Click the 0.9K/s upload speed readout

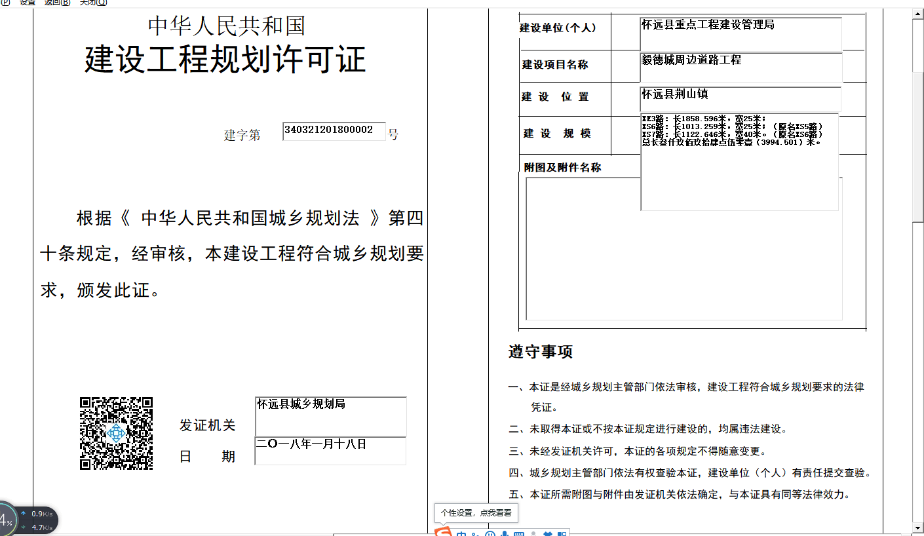click(41, 514)
